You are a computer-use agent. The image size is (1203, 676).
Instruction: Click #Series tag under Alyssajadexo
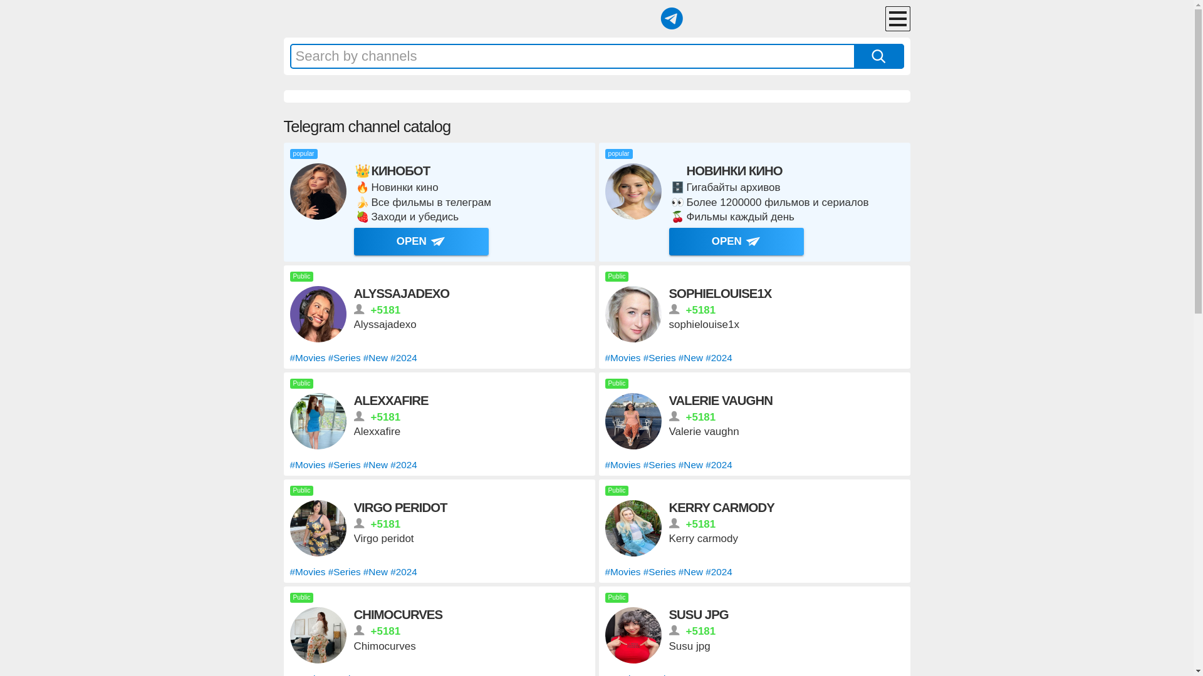click(x=345, y=358)
